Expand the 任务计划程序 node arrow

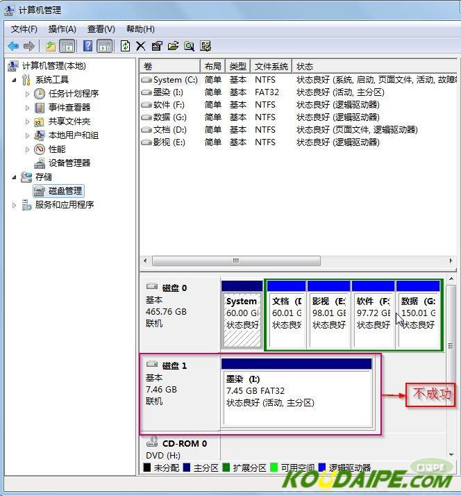pos(27,94)
